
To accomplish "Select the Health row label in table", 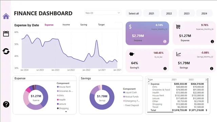I will [156, 93].
